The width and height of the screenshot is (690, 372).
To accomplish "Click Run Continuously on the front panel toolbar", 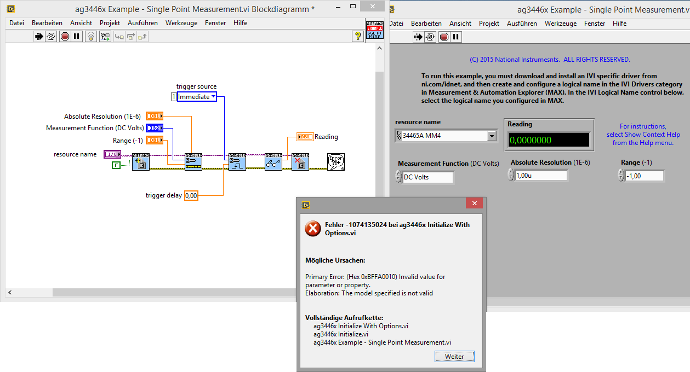I will (430, 37).
